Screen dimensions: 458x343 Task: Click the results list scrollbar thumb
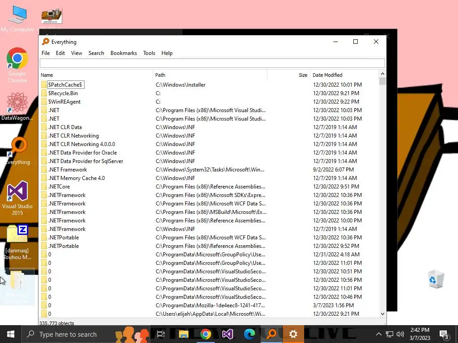tap(382, 81)
